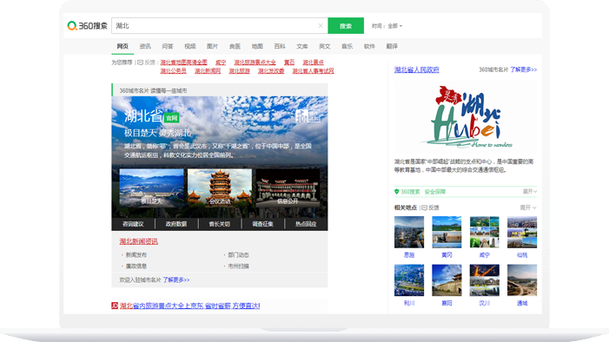Image resolution: width=609 pixels, height=342 pixels.
Task: Open the 地图 tab
Action: (257, 46)
